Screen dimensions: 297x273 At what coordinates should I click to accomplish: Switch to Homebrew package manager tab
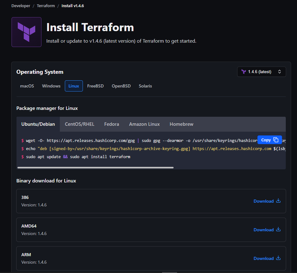click(181, 124)
